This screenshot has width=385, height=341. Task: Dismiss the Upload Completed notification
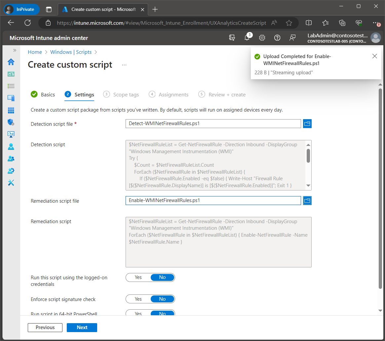point(374,56)
